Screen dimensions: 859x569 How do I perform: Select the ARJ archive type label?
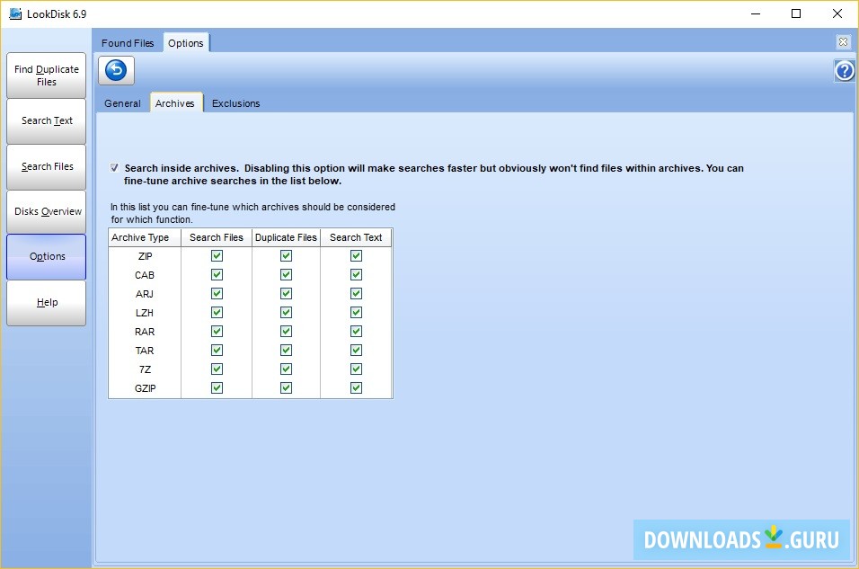(145, 294)
